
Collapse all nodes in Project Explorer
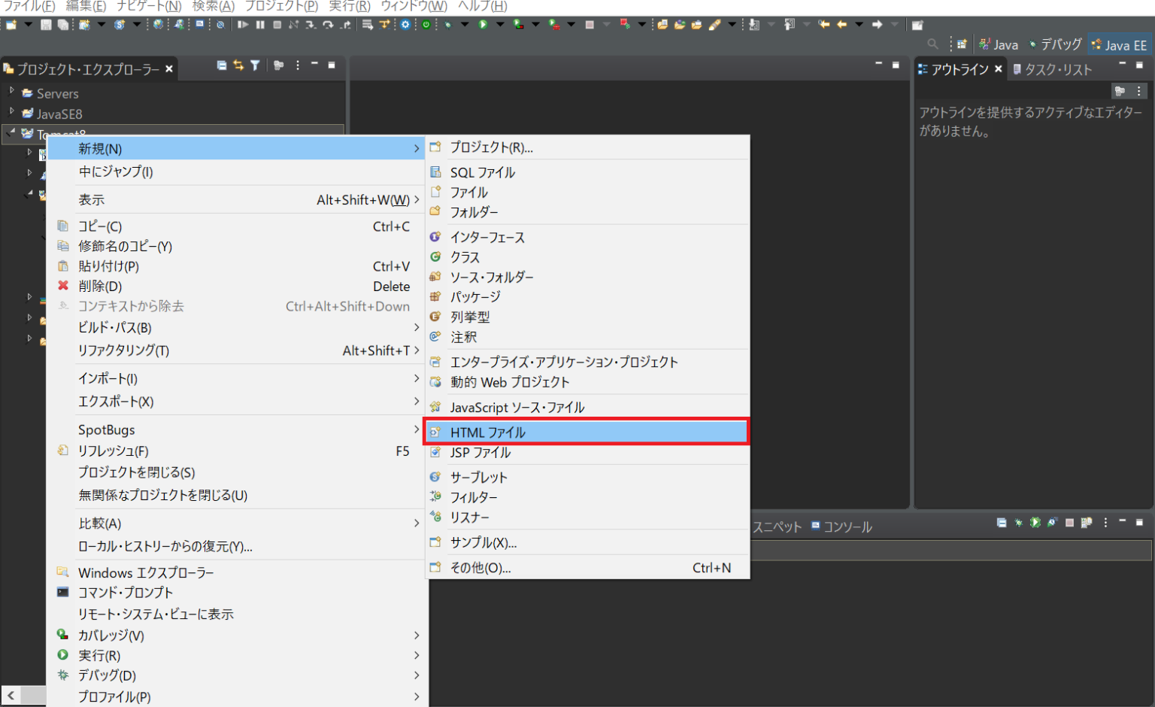(x=222, y=67)
